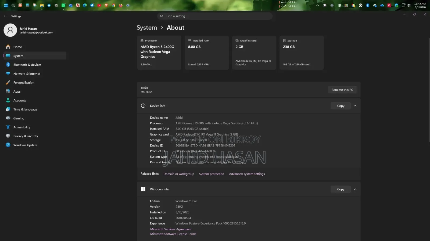Open Outlook from the taskbar

(x=70, y=5)
